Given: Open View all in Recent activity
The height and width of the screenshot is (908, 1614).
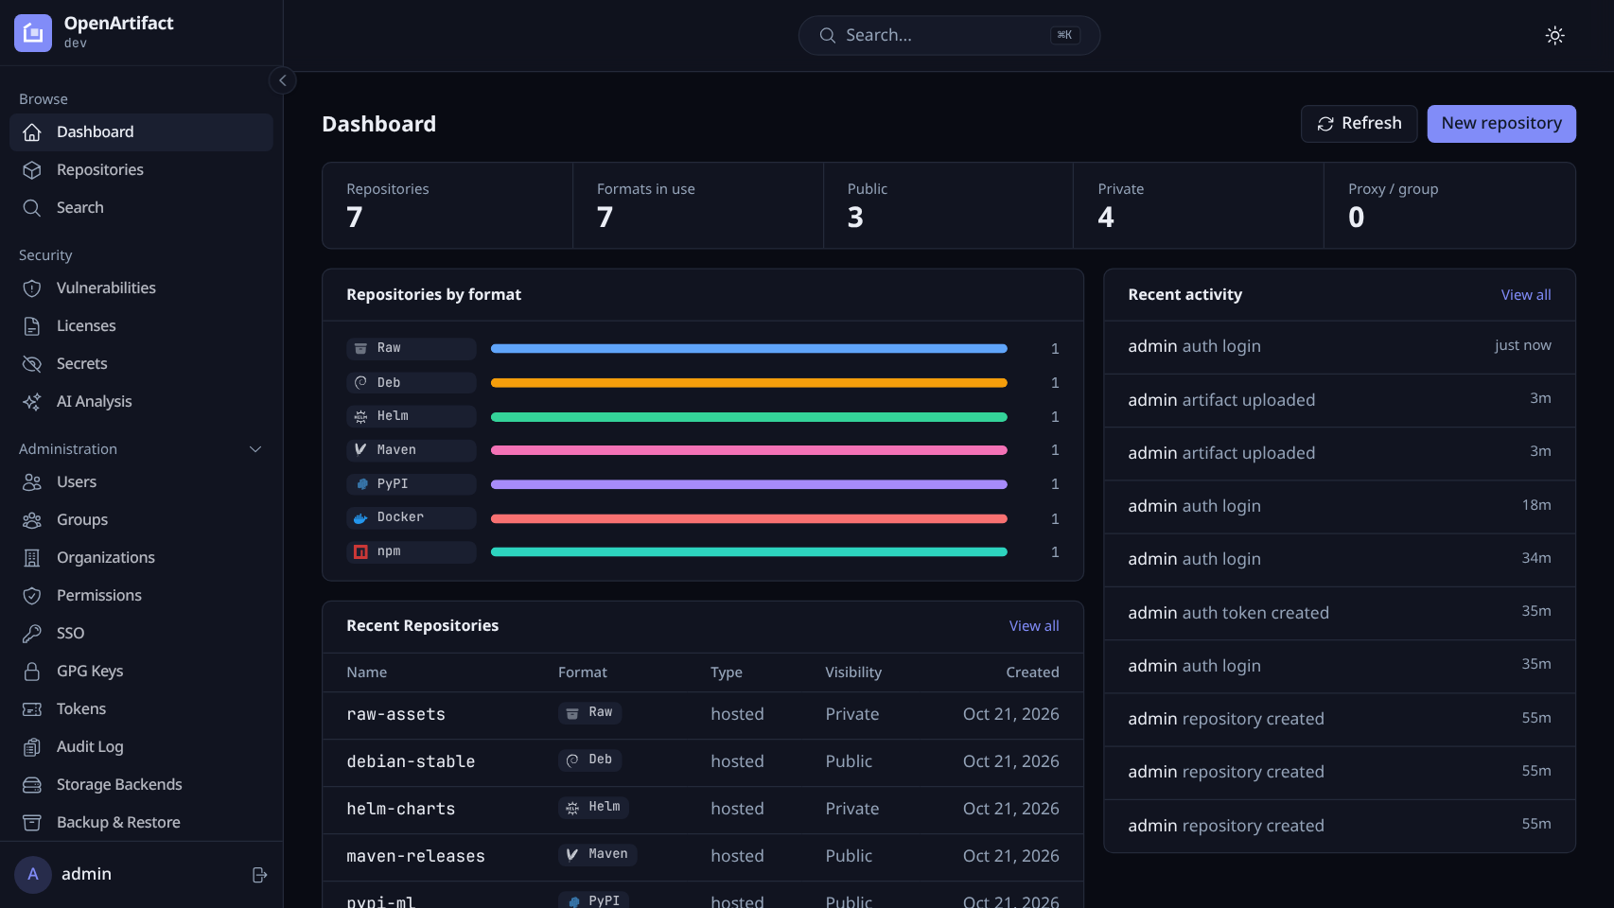Looking at the screenshot, I should coord(1526,295).
